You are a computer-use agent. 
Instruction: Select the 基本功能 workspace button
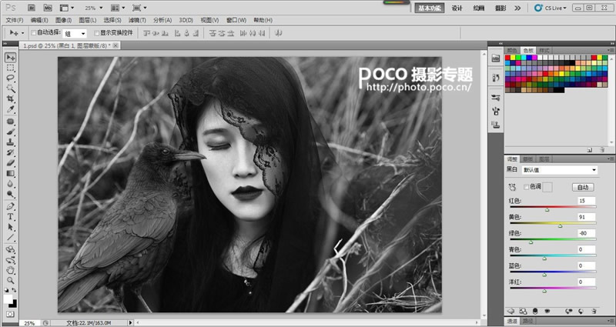pyautogui.click(x=430, y=8)
